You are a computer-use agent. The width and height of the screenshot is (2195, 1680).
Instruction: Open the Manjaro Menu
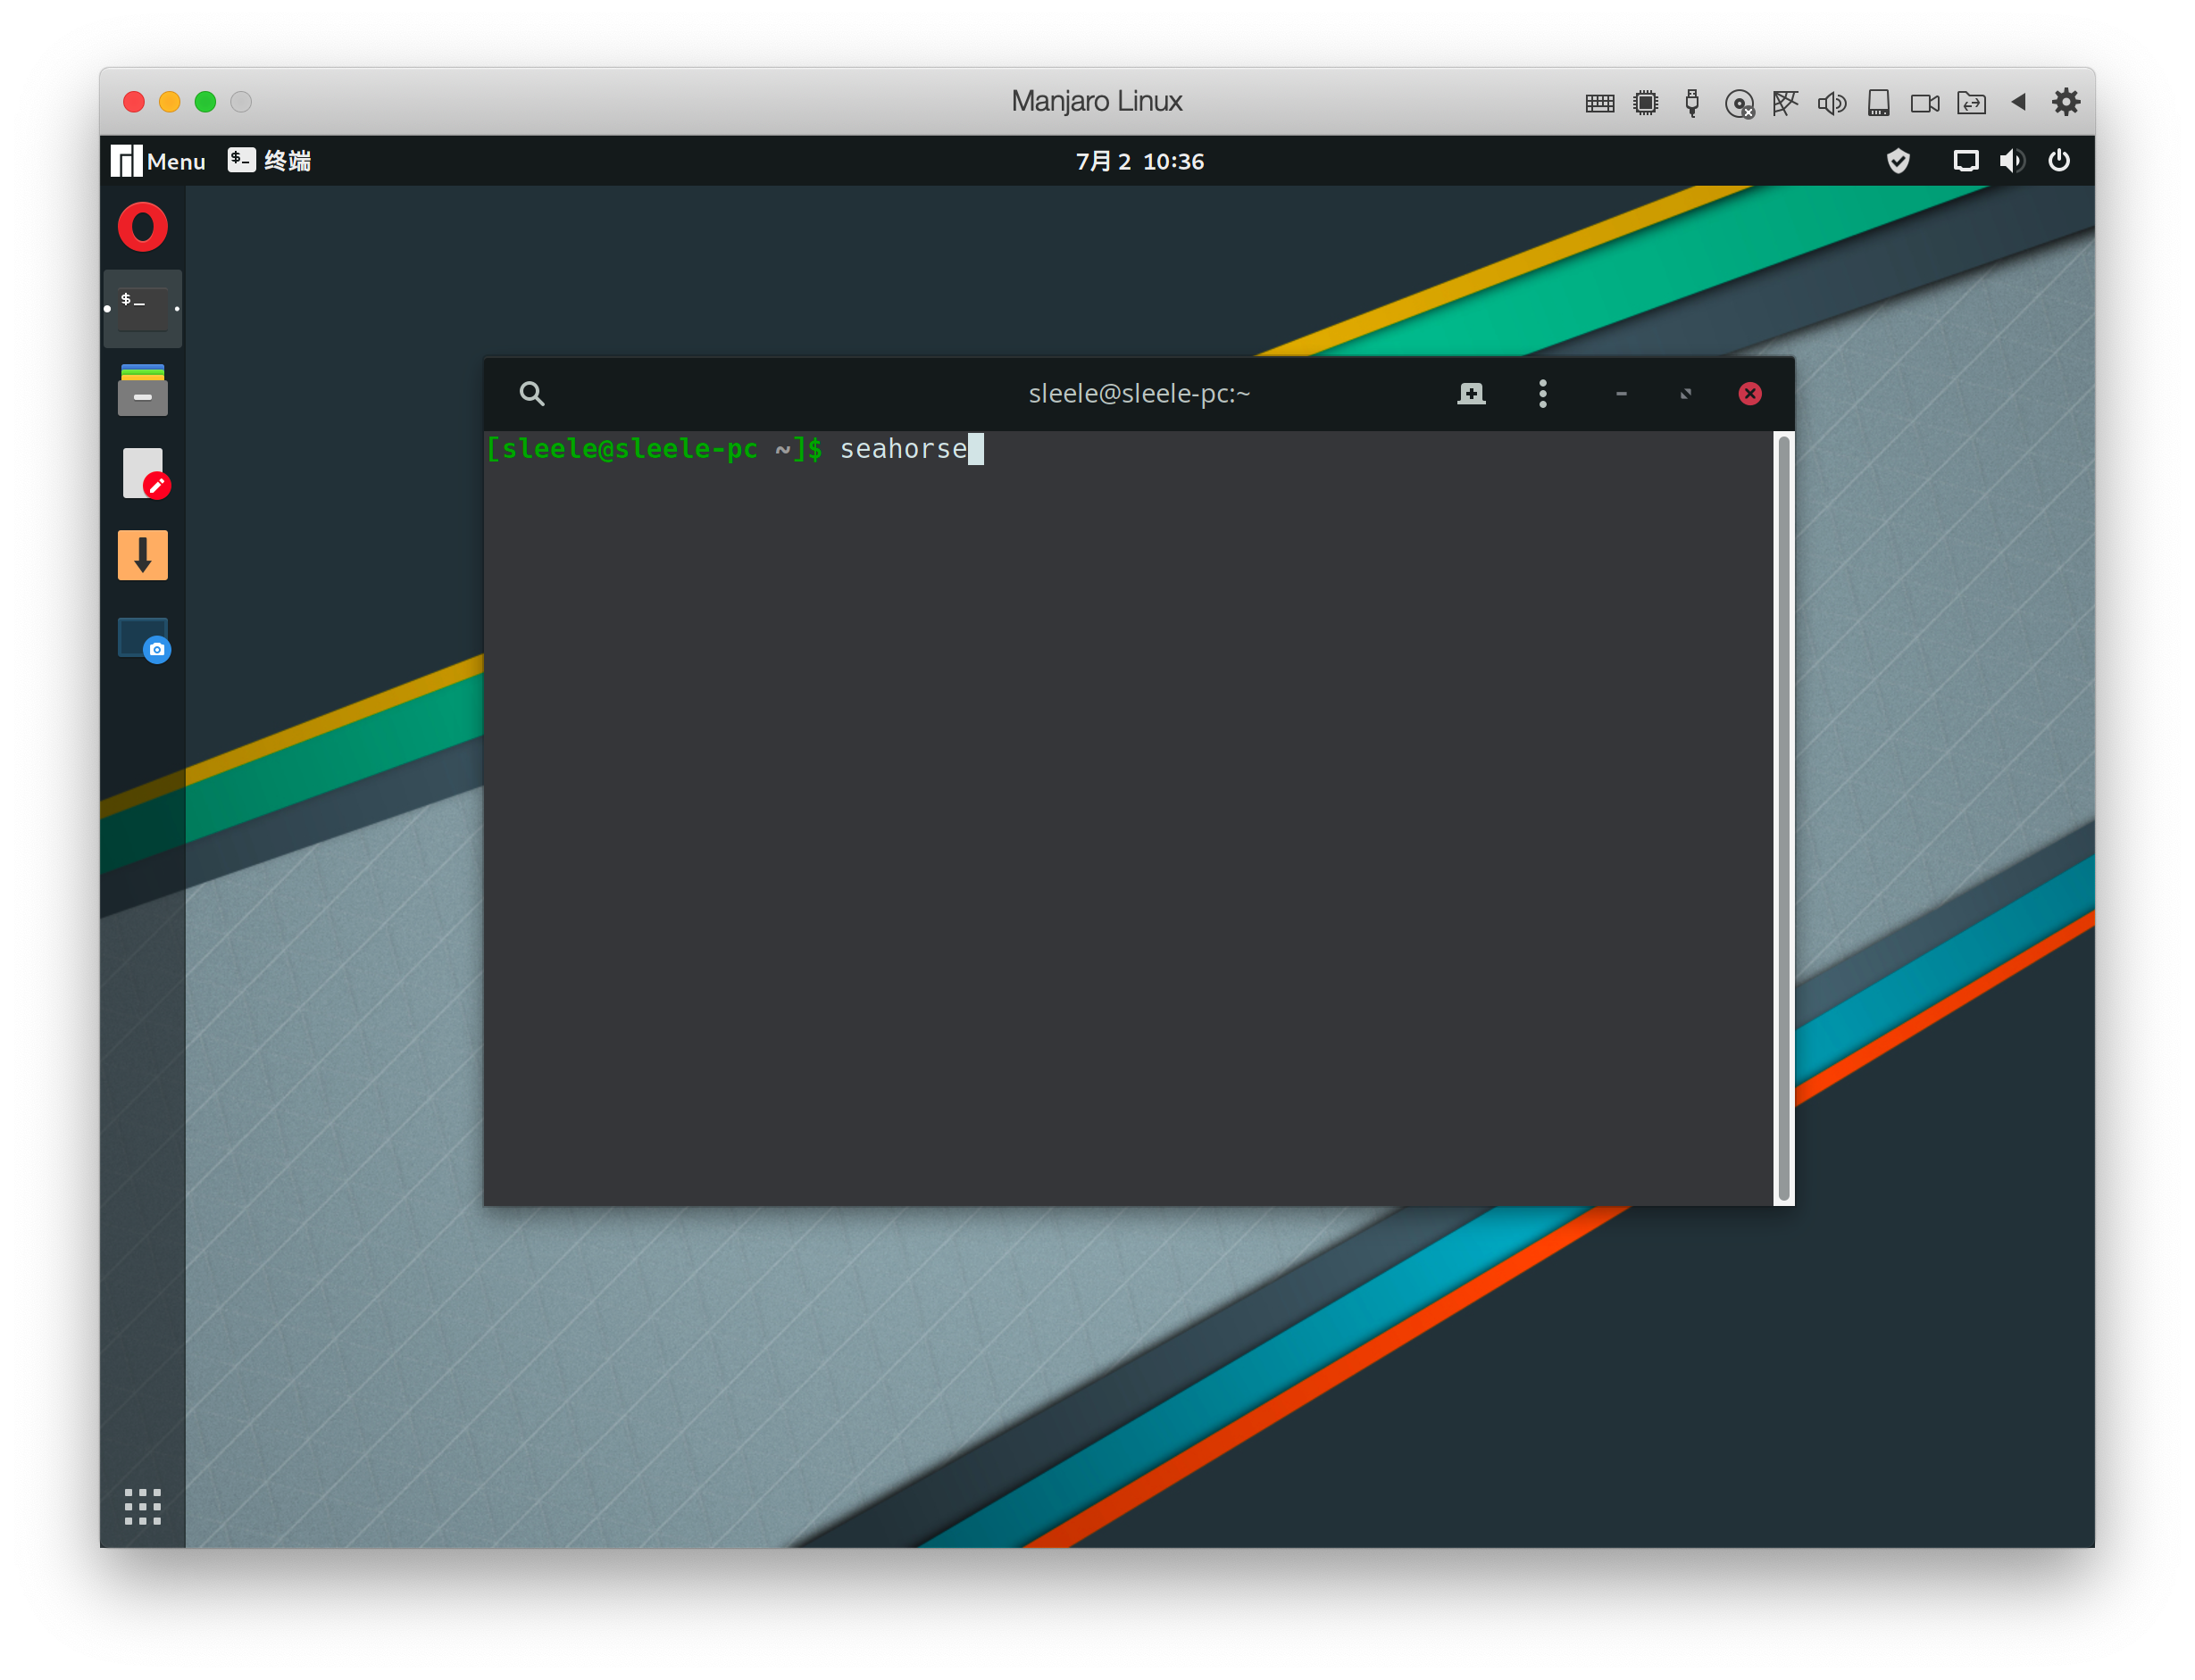(x=158, y=161)
